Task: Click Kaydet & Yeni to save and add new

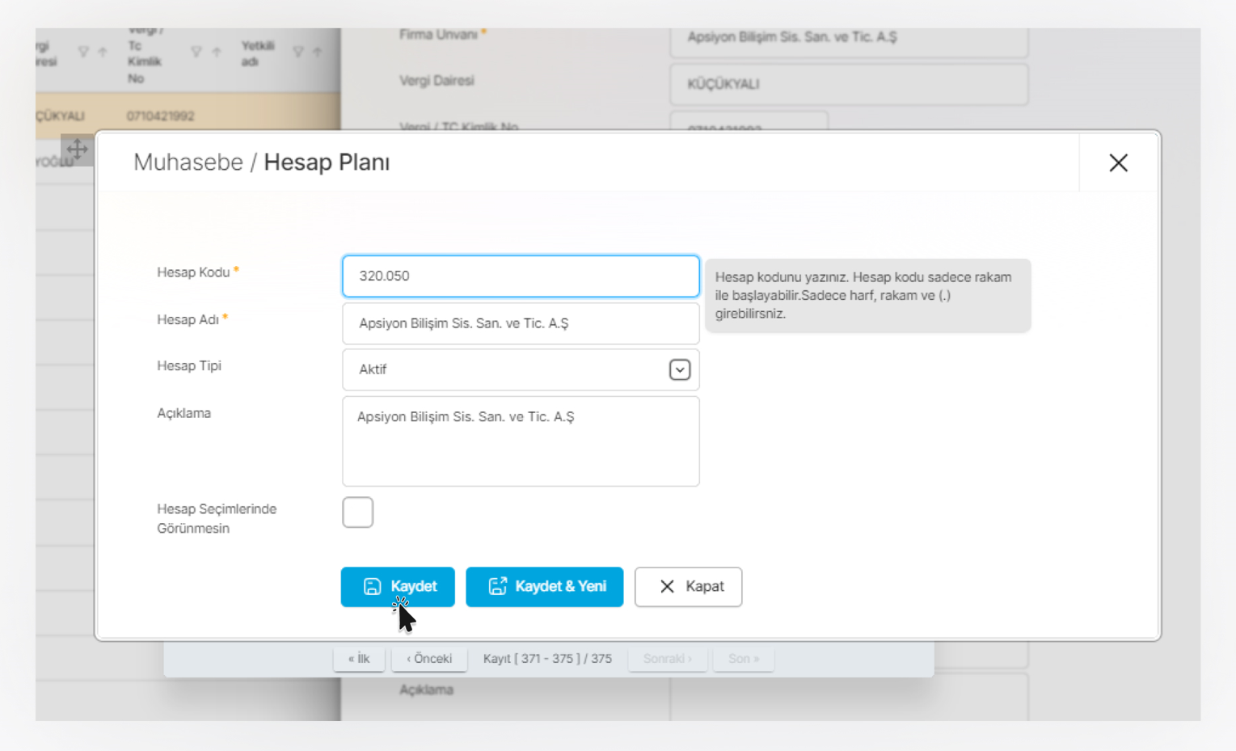Action: pyautogui.click(x=544, y=586)
